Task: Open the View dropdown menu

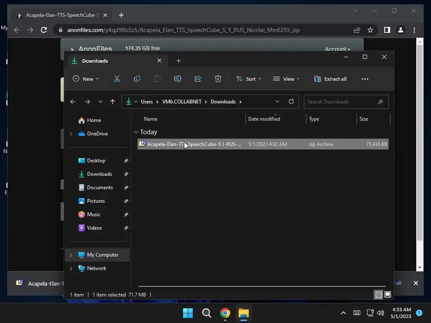Action: point(286,79)
